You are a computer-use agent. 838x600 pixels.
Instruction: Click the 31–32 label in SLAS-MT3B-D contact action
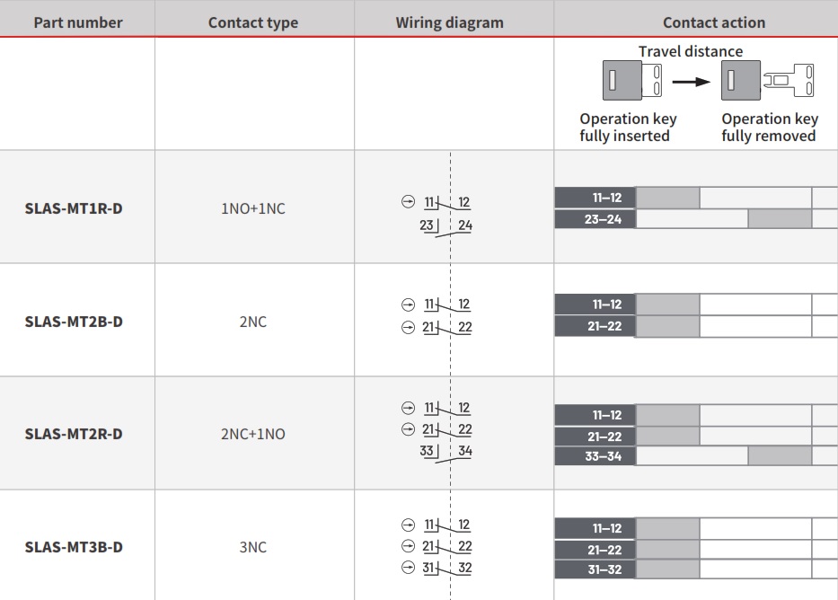tap(595, 569)
